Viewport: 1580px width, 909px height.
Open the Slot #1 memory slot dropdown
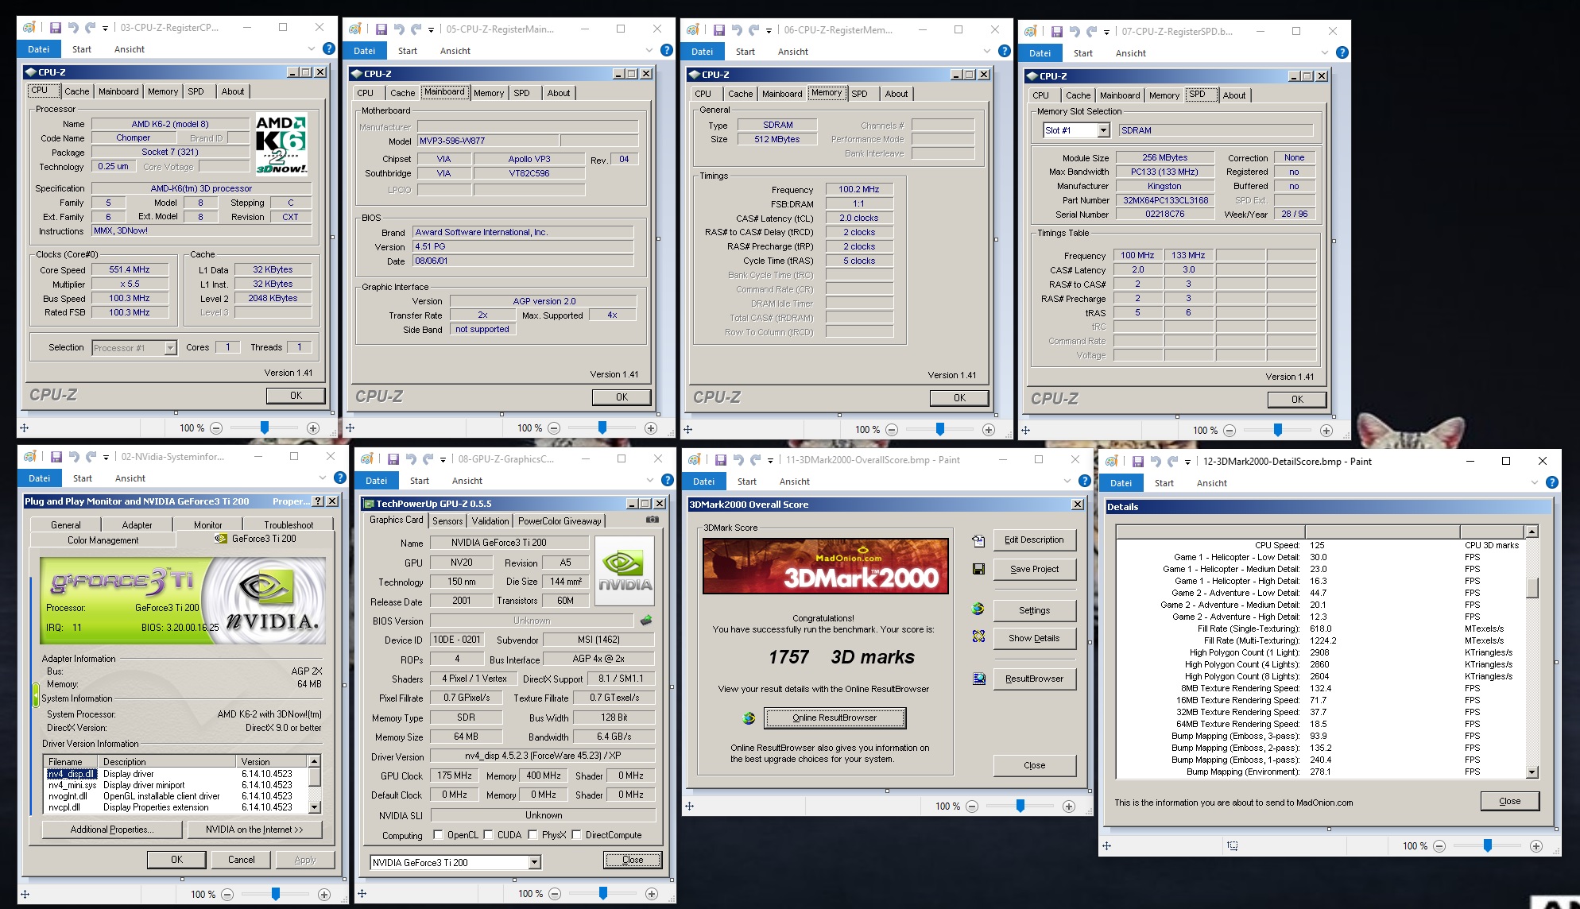[x=1103, y=130]
